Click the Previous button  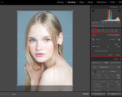[x=98, y=94]
